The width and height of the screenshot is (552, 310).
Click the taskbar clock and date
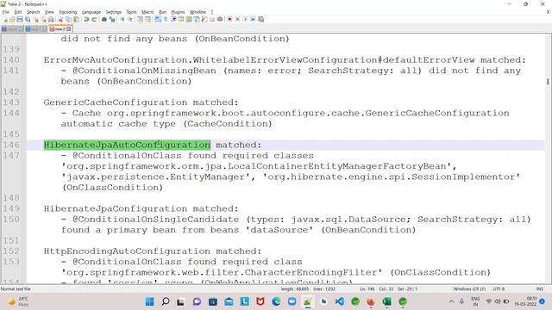[x=525, y=301]
